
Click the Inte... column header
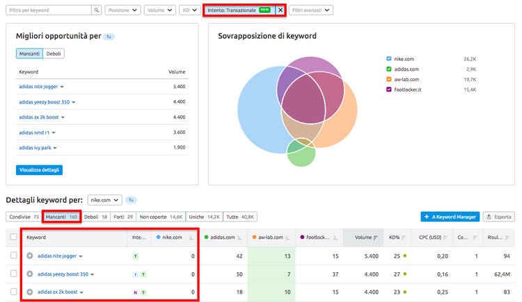tap(139, 237)
